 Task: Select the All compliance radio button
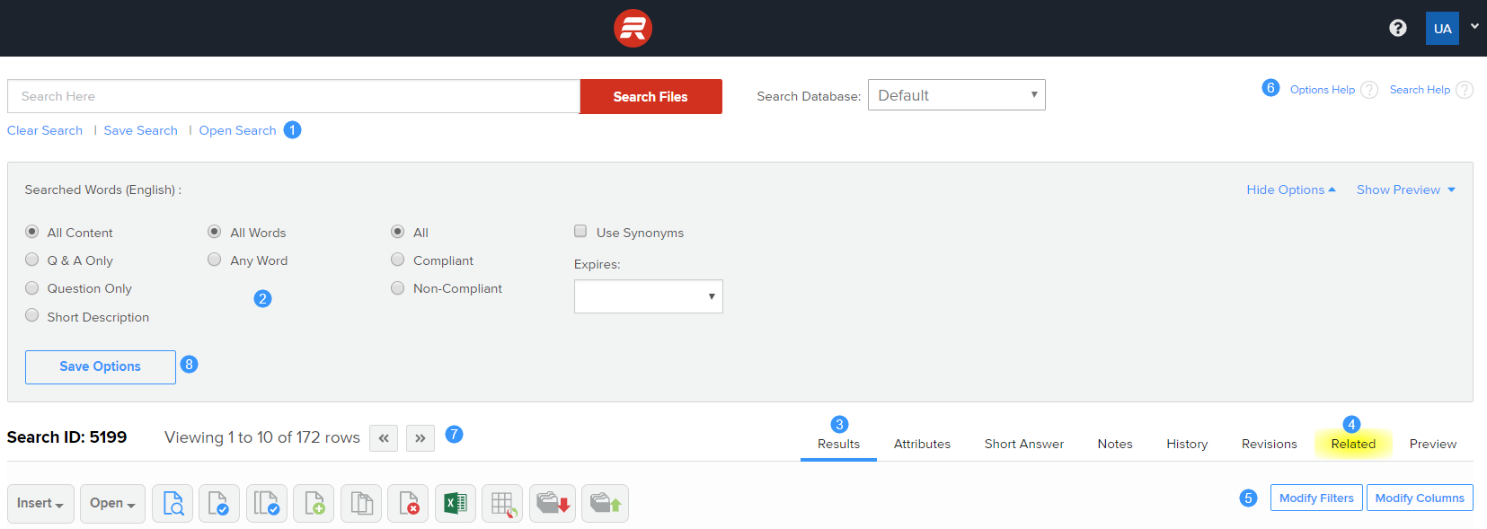398,232
